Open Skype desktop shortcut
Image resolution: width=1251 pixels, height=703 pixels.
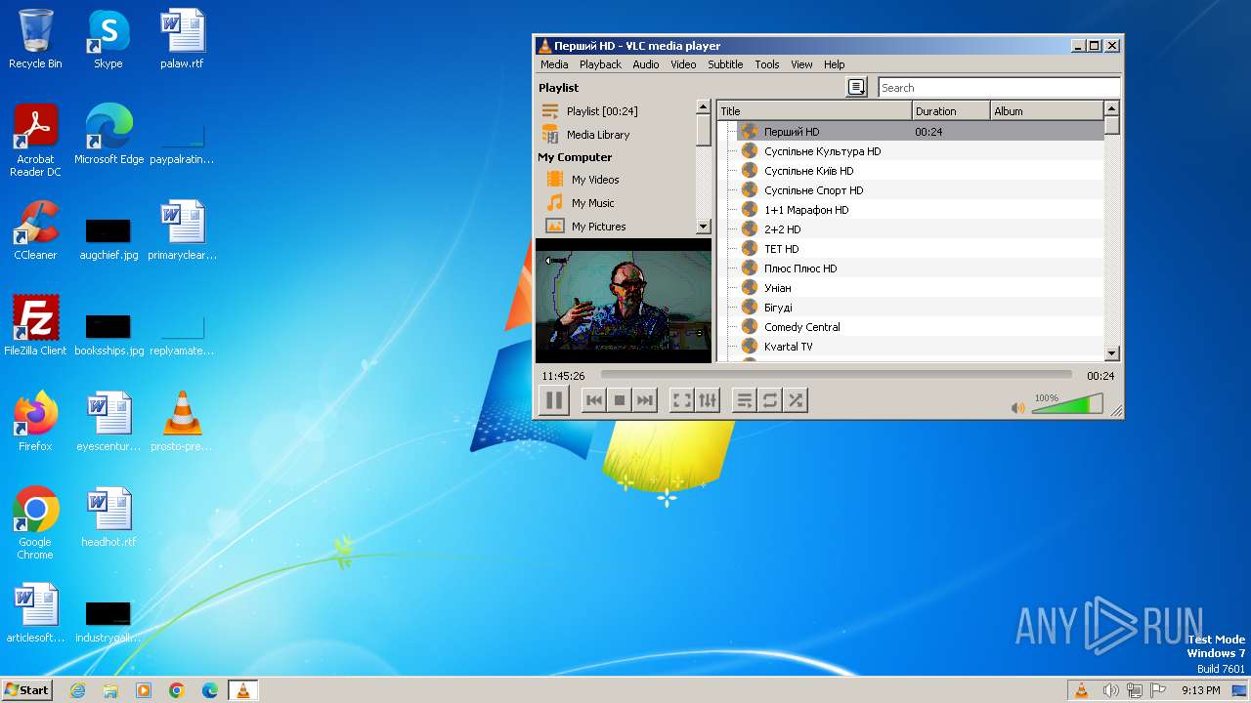click(108, 39)
